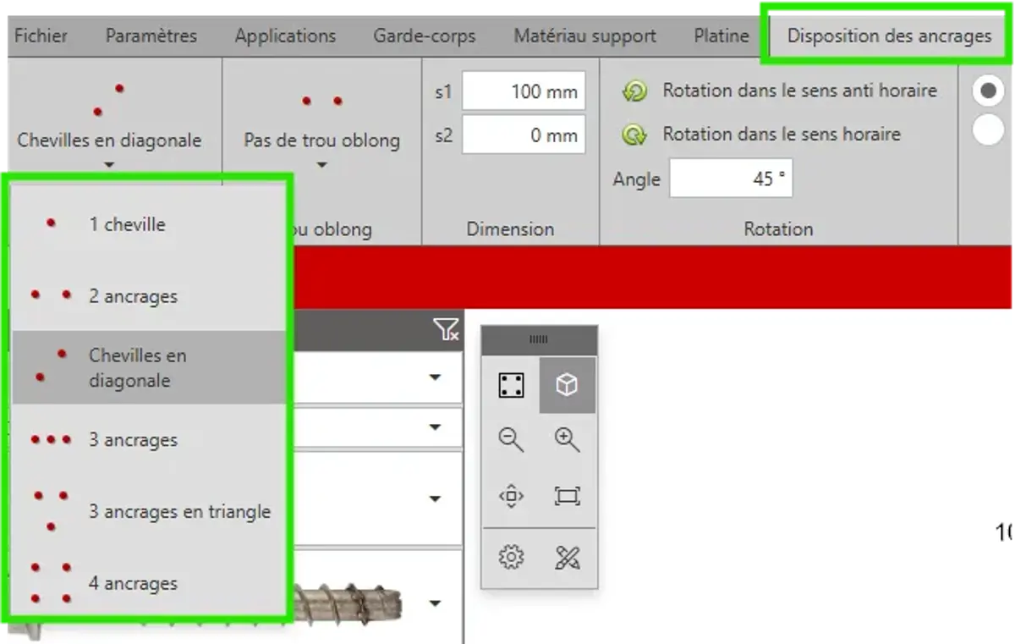Image resolution: width=1015 pixels, height=644 pixels.
Task: Expand the first dropdown below filter icon
Action: coord(435,377)
